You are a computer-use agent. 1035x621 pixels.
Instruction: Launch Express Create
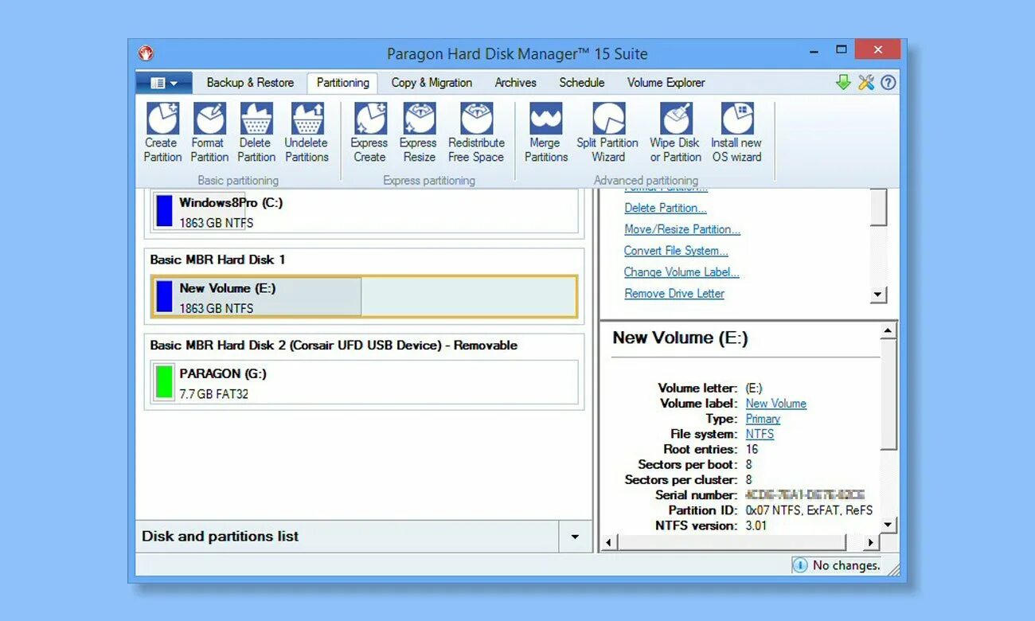(369, 133)
